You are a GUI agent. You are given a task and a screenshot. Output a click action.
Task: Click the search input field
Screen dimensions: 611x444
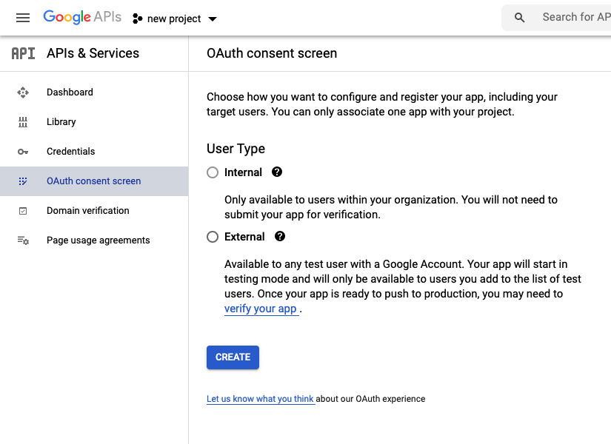coord(574,17)
